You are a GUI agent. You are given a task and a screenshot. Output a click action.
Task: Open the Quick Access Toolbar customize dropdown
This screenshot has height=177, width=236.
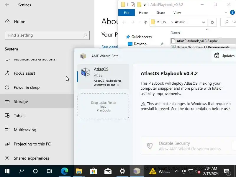click(145, 5)
